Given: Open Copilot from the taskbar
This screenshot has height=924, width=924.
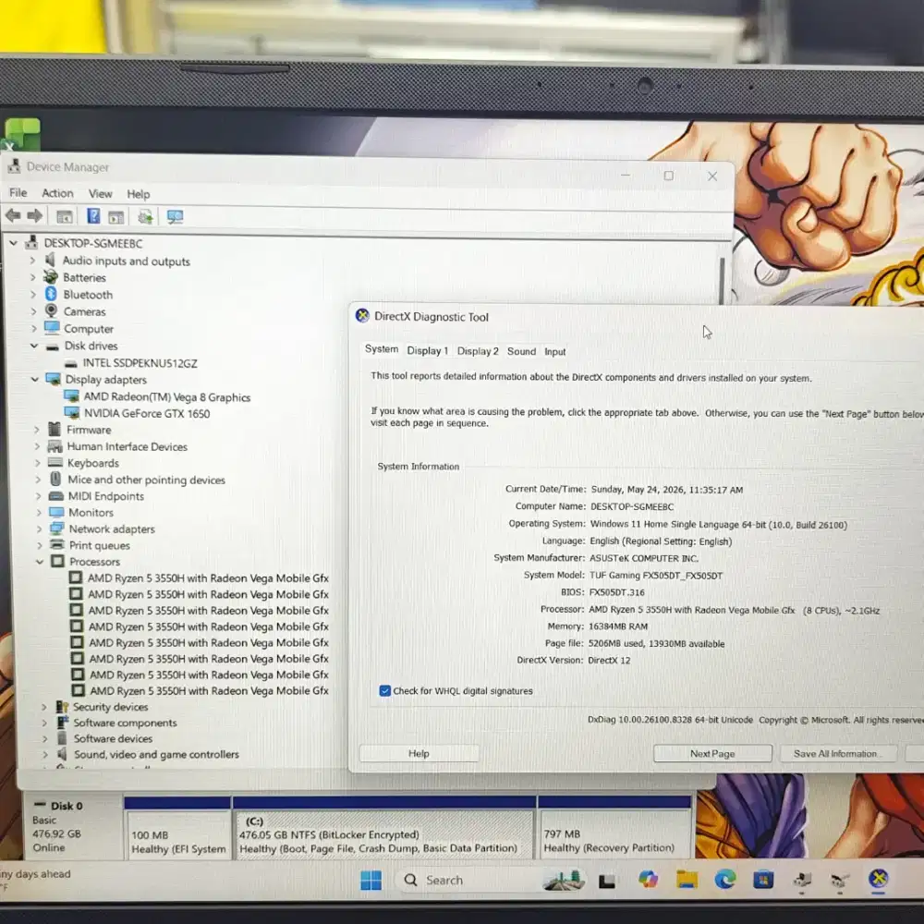Looking at the screenshot, I should [648, 880].
